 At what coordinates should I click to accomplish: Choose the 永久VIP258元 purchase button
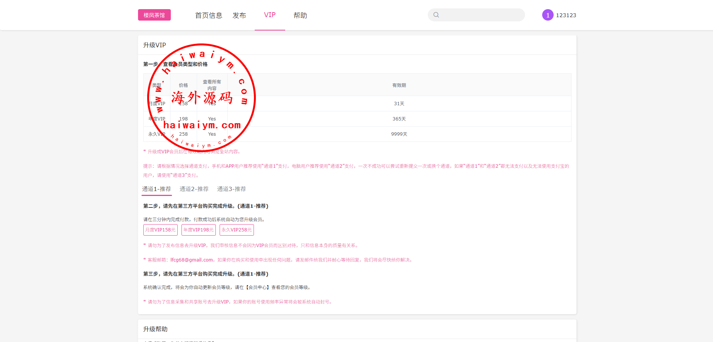point(237,230)
